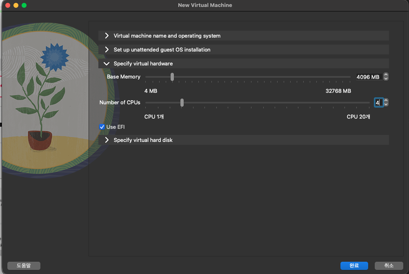Click the 4 MB minimum memory label
This screenshot has width=409, height=274.
pos(151,91)
